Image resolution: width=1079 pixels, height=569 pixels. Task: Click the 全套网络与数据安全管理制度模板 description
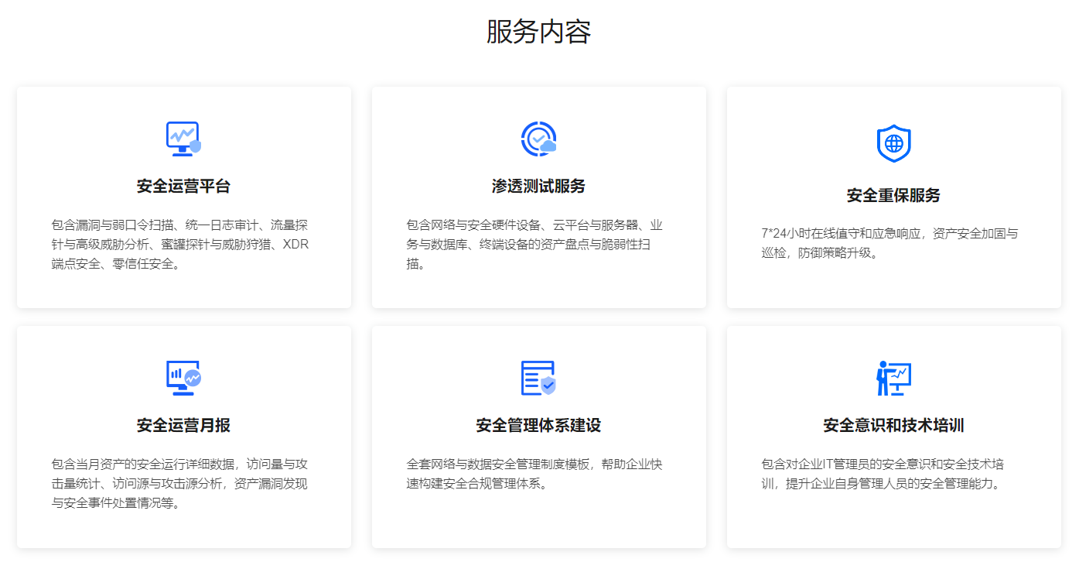click(x=534, y=464)
